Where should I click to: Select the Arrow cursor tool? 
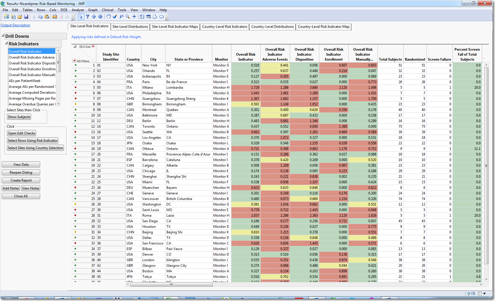[81, 17]
